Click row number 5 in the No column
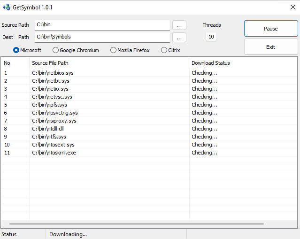The height and width of the screenshot is (239, 300). 6,105
